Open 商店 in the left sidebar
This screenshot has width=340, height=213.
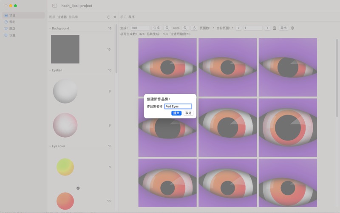coord(12,29)
